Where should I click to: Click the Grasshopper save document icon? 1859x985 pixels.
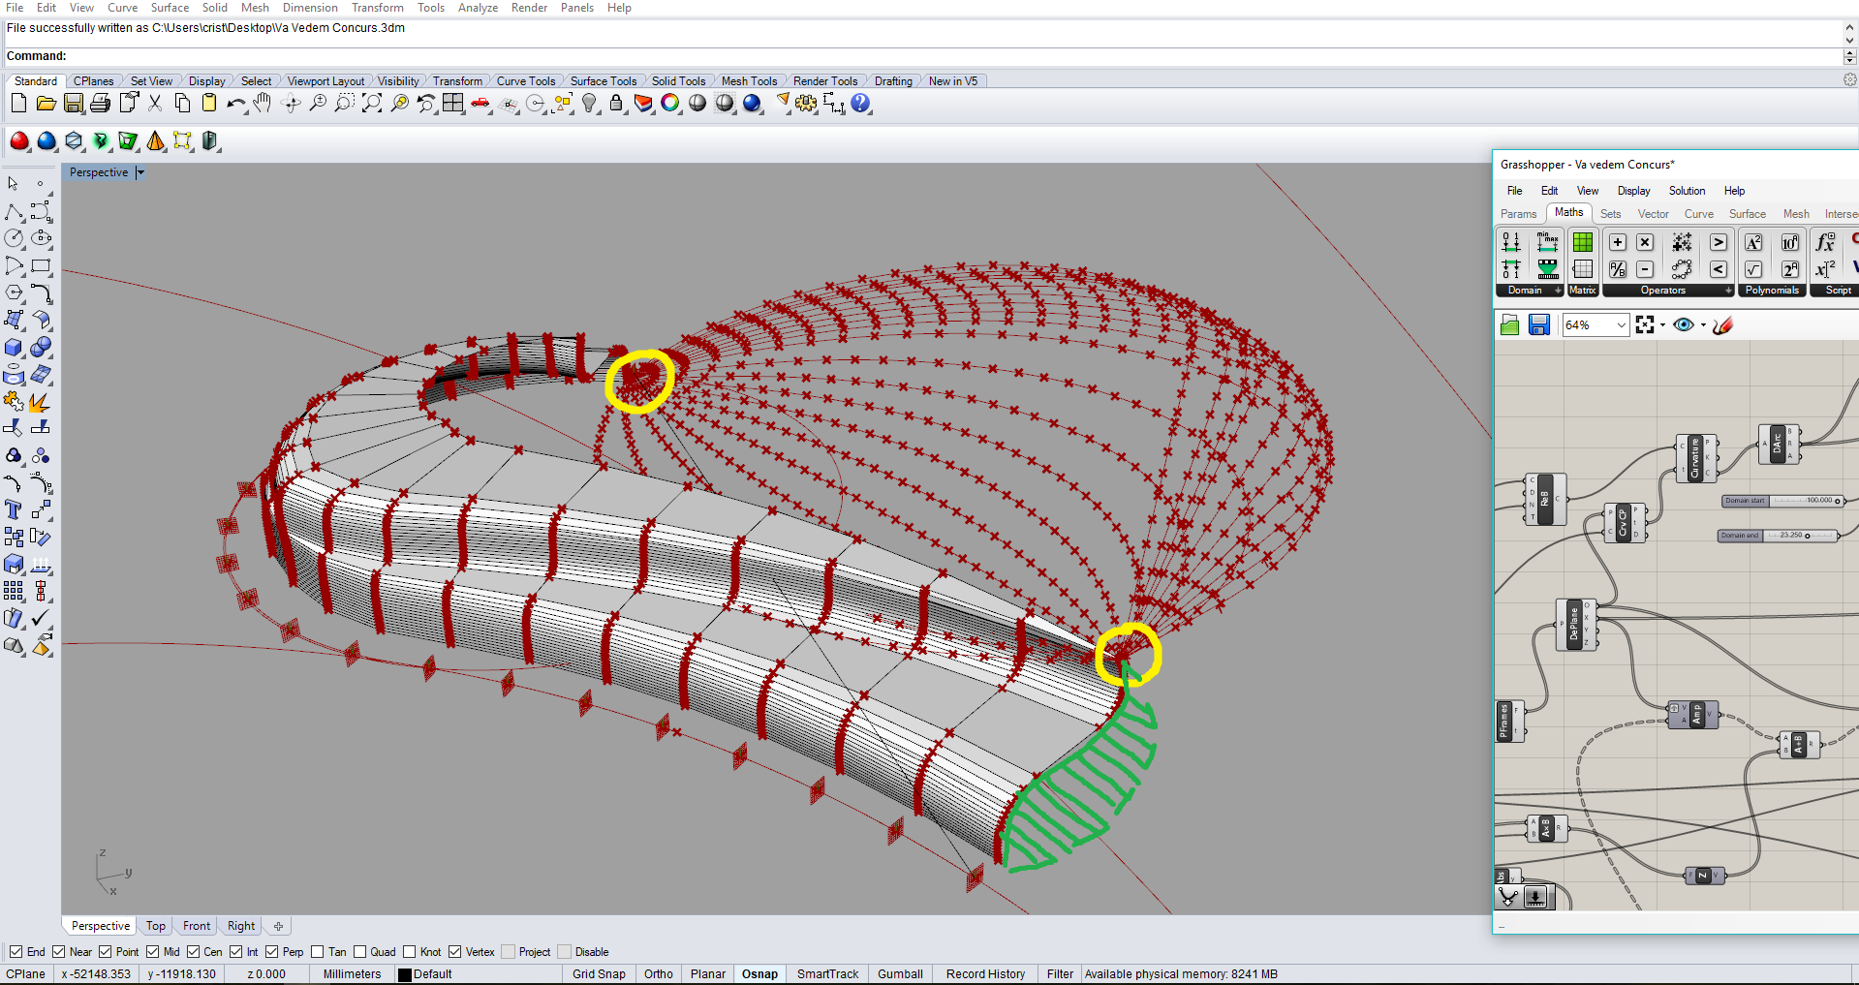pos(1538,325)
